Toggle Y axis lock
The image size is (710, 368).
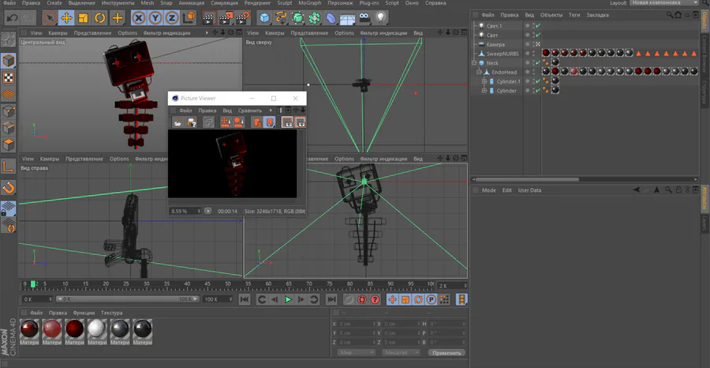coord(156,17)
